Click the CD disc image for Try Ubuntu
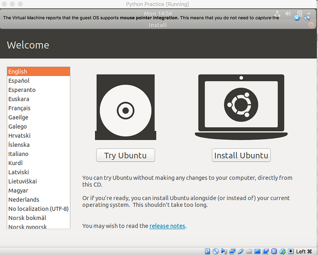The height and width of the screenshot is (255, 318). [x=125, y=107]
